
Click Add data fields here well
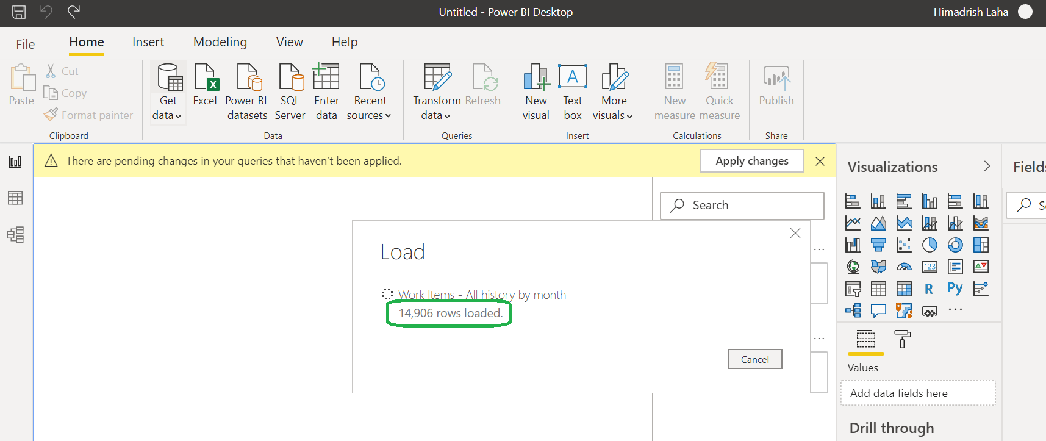[x=918, y=393]
